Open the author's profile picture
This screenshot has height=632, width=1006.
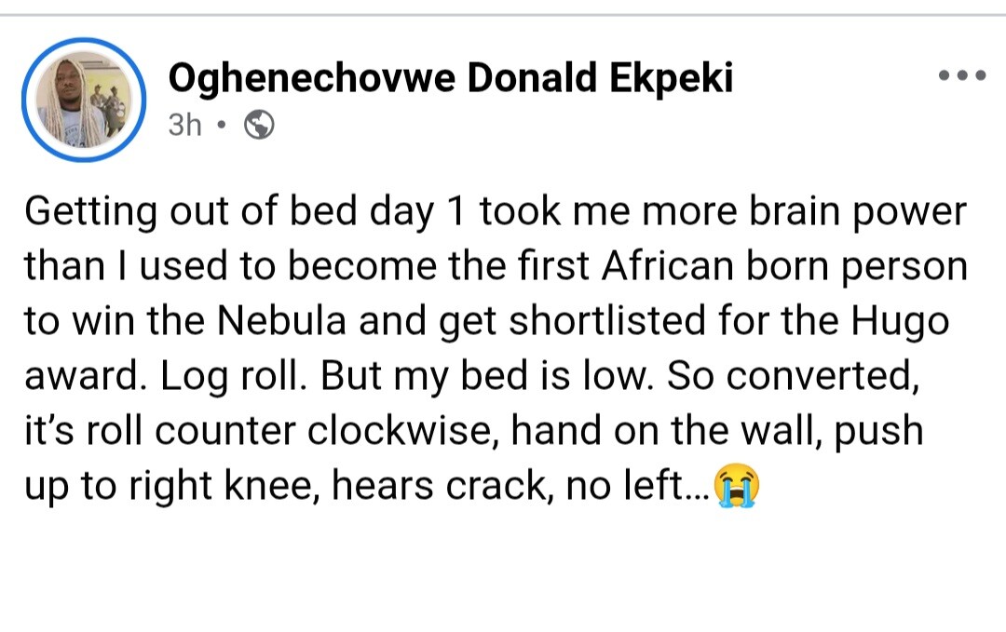[x=84, y=100]
